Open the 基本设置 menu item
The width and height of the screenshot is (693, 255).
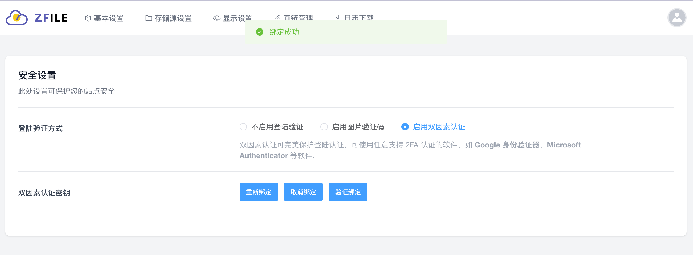(109, 18)
